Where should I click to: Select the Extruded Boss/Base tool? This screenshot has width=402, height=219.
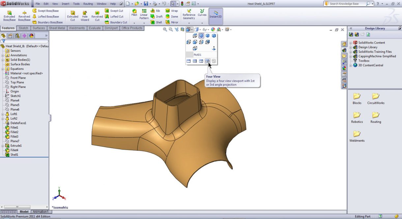[9, 15]
